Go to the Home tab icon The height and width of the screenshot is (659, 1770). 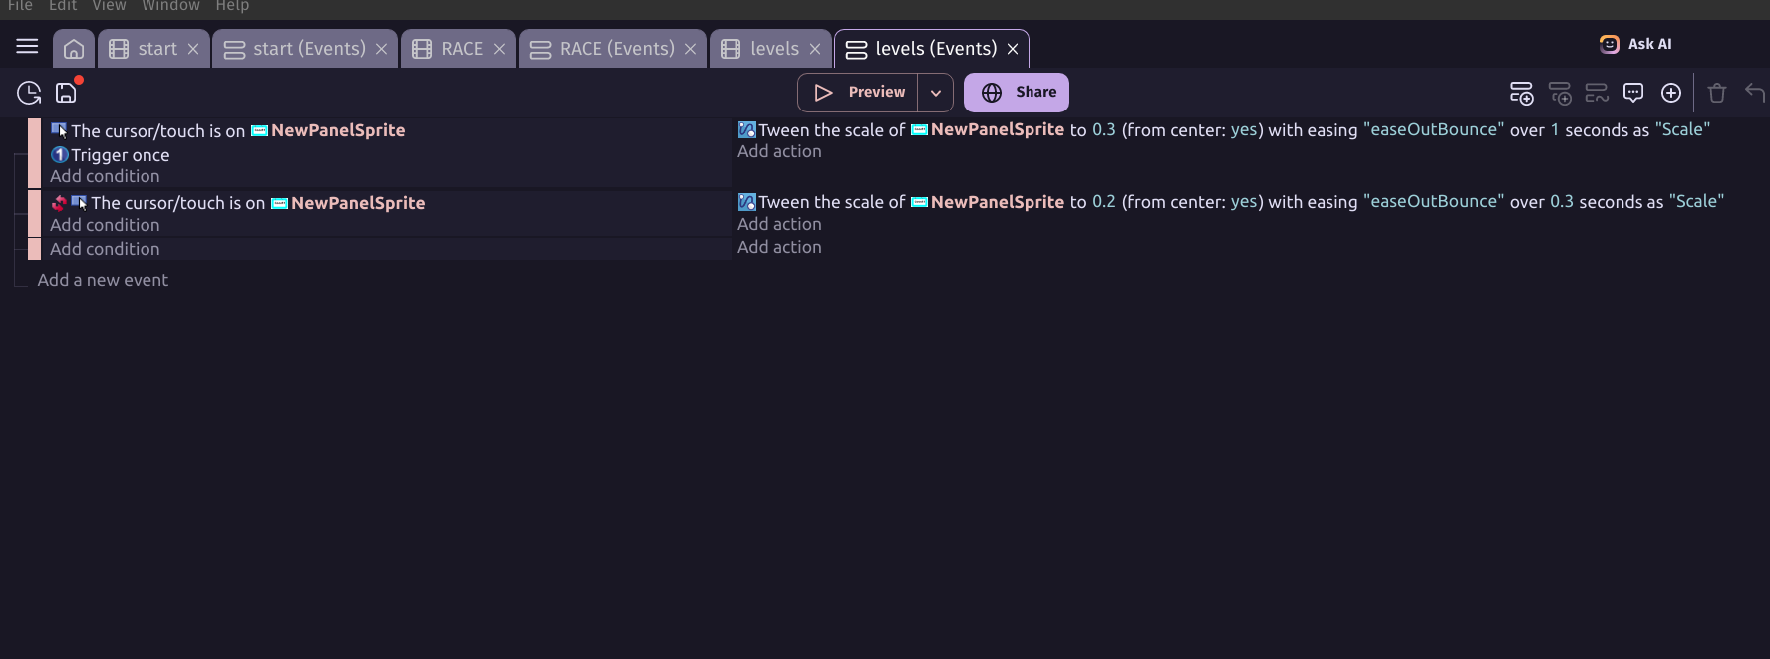[x=73, y=49]
